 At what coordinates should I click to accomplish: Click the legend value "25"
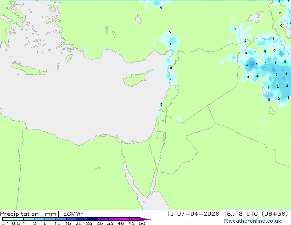pyautogui.click(x=89, y=223)
